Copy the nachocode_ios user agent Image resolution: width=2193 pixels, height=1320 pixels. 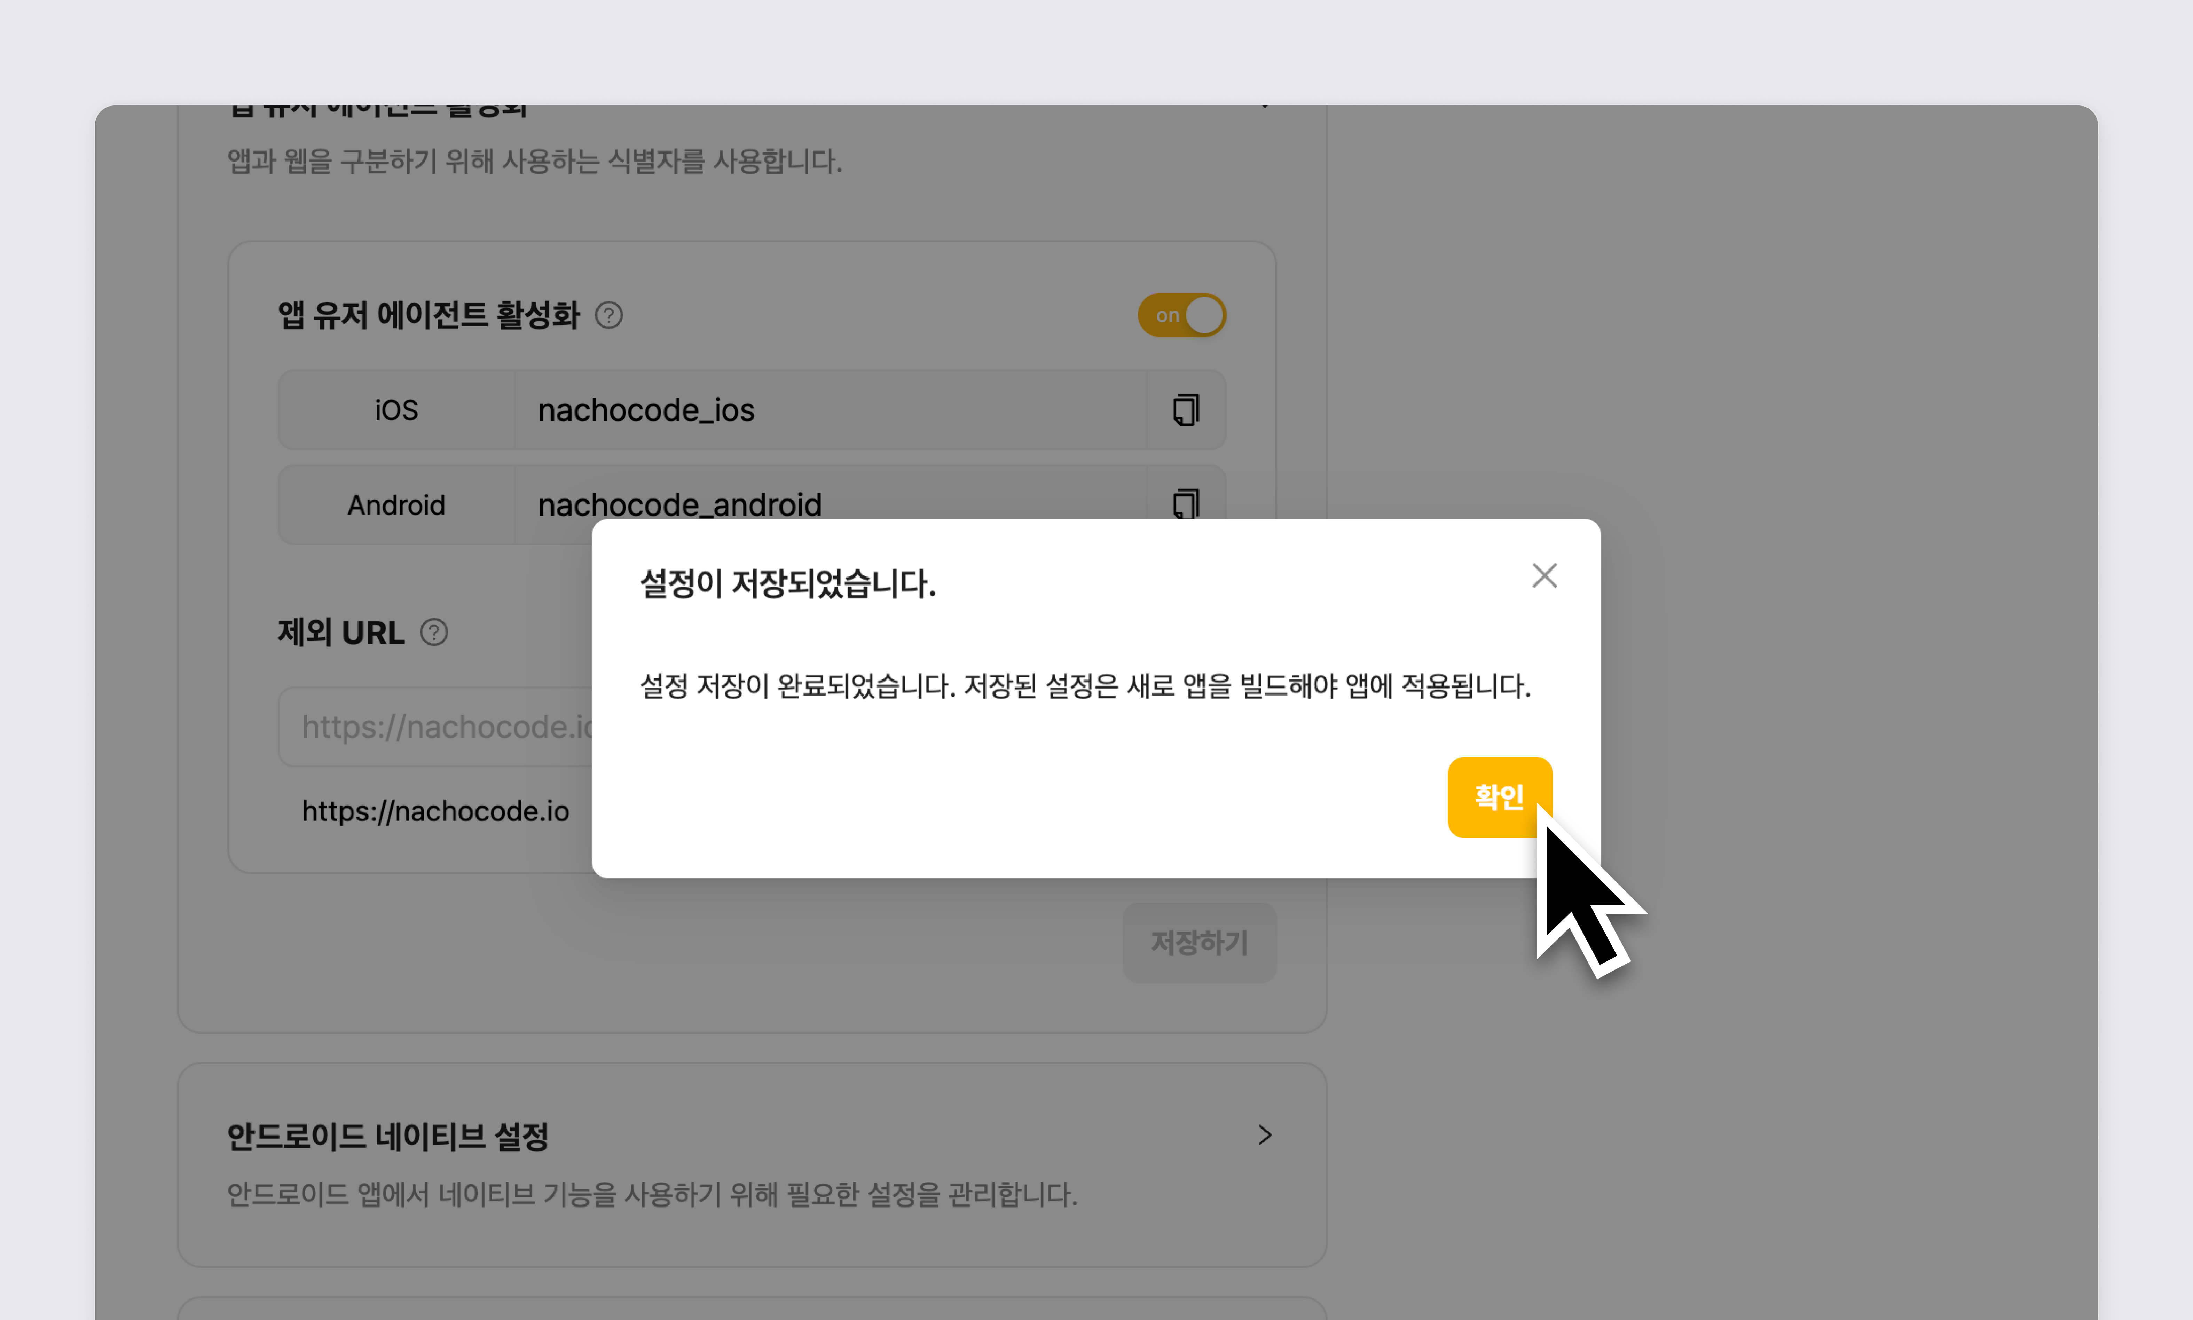(1186, 410)
